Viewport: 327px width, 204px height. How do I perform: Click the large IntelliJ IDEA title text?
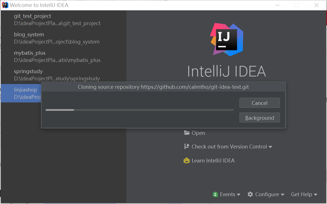click(227, 71)
